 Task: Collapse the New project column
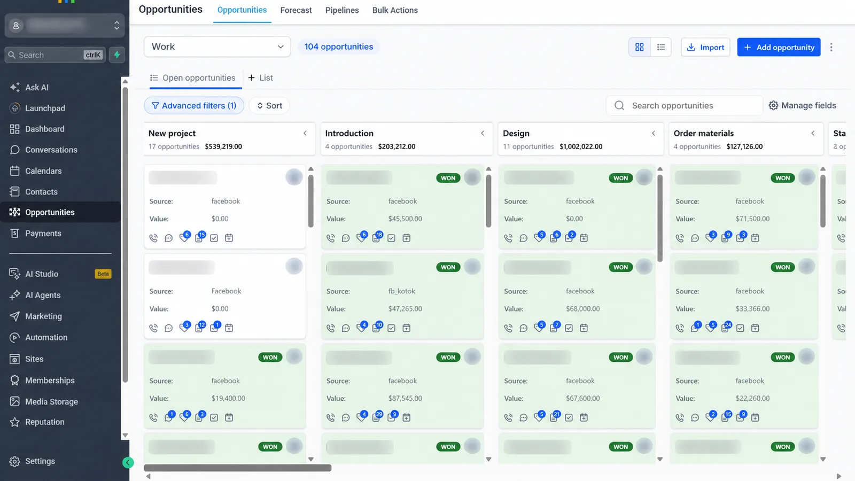305,133
